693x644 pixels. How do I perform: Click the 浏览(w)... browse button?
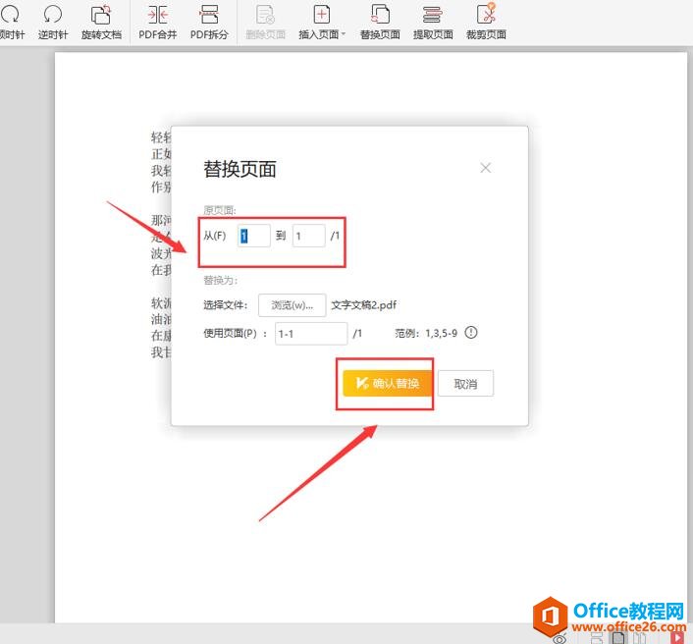pyautogui.click(x=293, y=305)
